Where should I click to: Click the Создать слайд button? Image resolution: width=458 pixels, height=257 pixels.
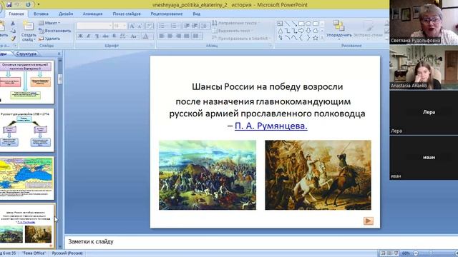[x=29, y=31]
